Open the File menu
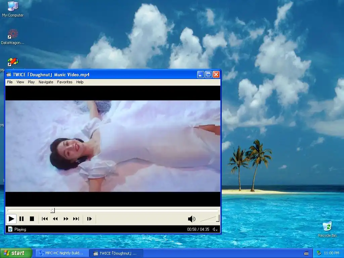The height and width of the screenshot is (258, 344). tap(10, 82)
